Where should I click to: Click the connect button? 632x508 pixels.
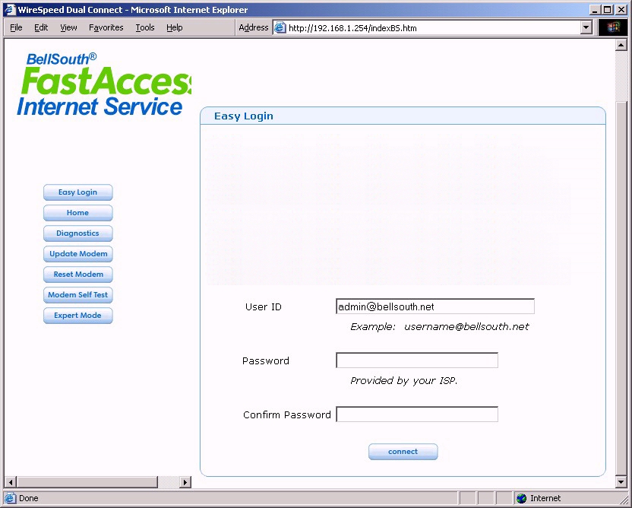point(403,452)
